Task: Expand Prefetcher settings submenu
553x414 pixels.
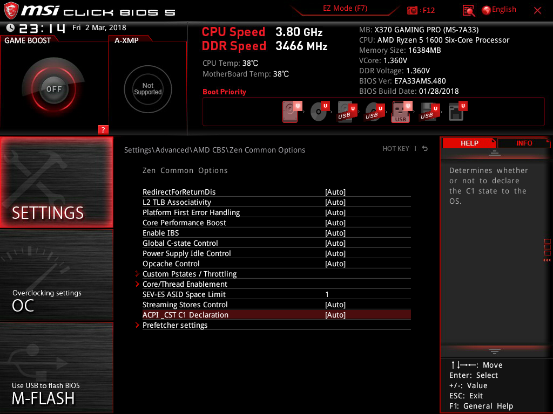Action: tap(175, 325)
